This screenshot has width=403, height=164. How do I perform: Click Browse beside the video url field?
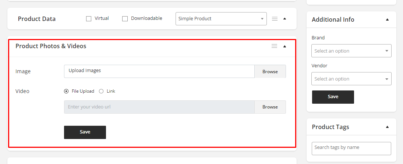click(270, 107)
